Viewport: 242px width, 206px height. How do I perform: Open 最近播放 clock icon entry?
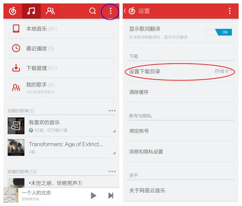coord(16,48)
